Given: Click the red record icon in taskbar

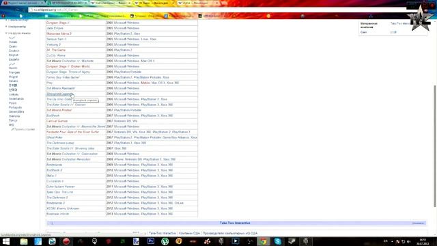Looking at the screenshot, I should tap(66, 241).
